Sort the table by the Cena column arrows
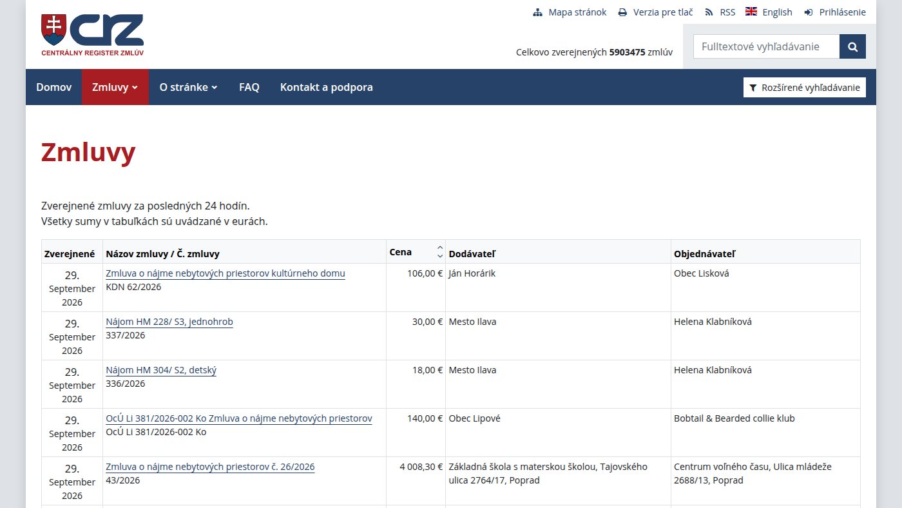 tap(440, 252)
